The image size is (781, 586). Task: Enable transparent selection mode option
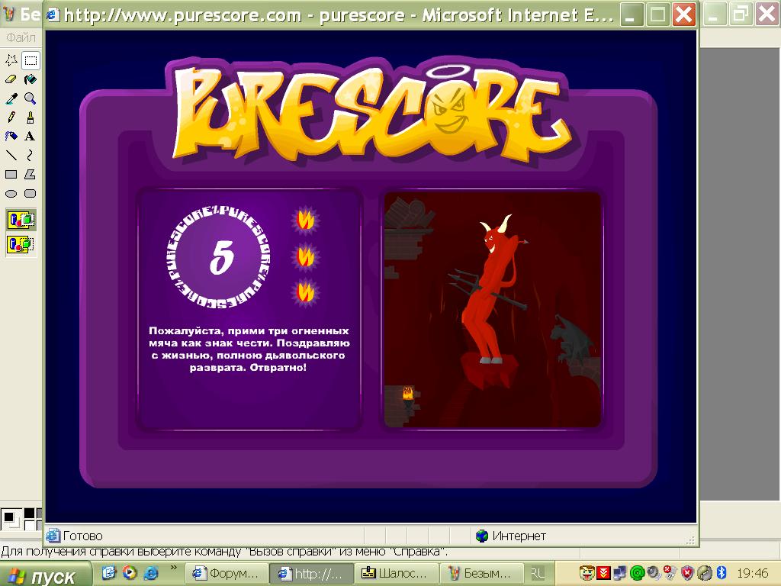tap(21, 245)
